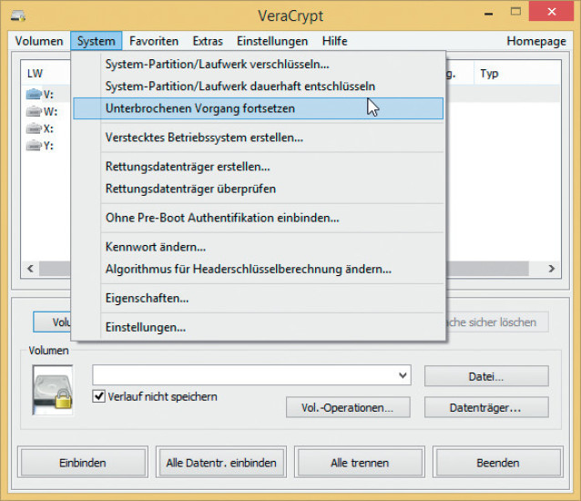Click the LW column header
This screenshot has width=581, height=501.
tap(46, 73)
